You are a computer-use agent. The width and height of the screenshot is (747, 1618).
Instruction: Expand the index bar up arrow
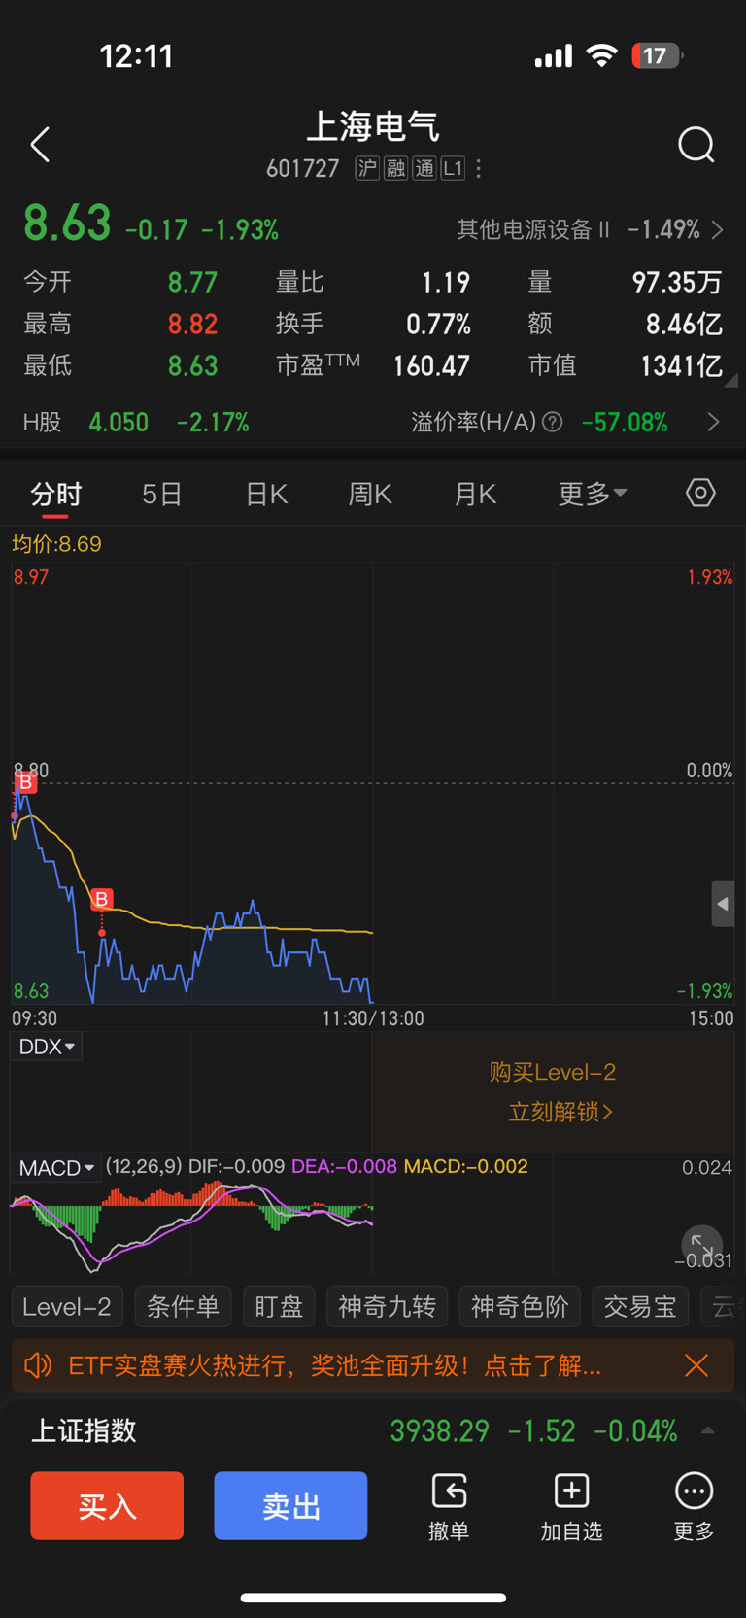coord(708,1430)
